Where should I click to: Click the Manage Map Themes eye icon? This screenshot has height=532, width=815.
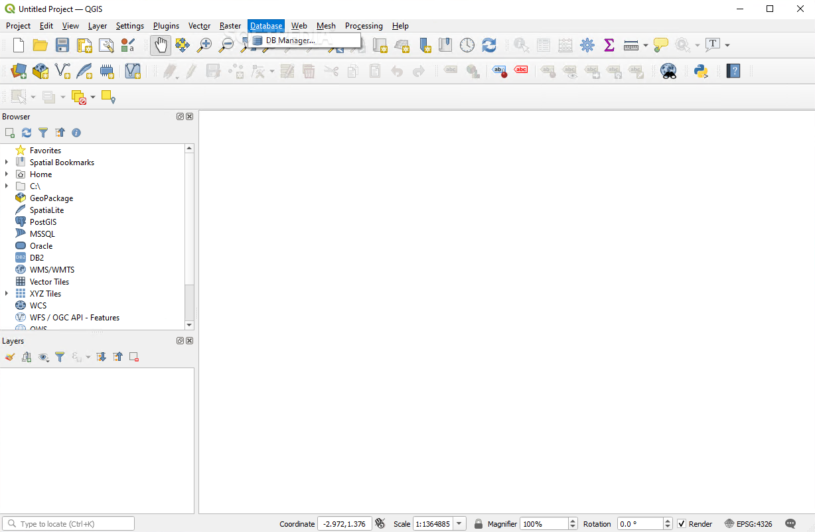[44, 357]
